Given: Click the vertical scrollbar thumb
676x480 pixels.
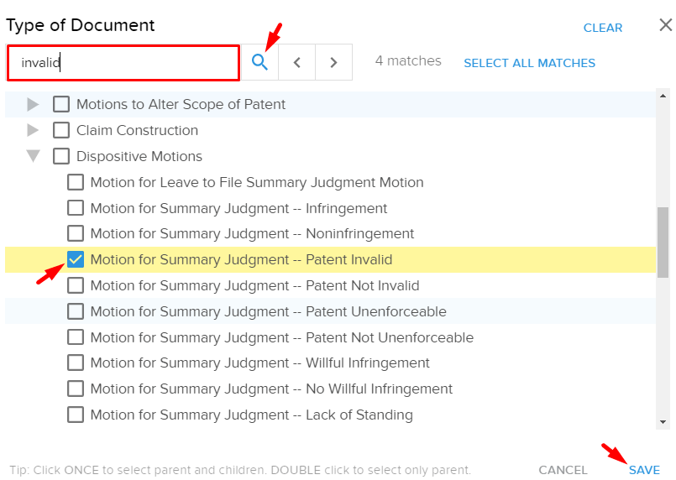Looking at the screenshot, I should [663, 243].
